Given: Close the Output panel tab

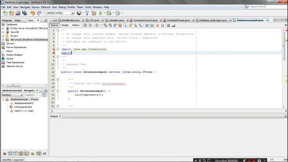Looking at the screenshot, I should 60,116.
